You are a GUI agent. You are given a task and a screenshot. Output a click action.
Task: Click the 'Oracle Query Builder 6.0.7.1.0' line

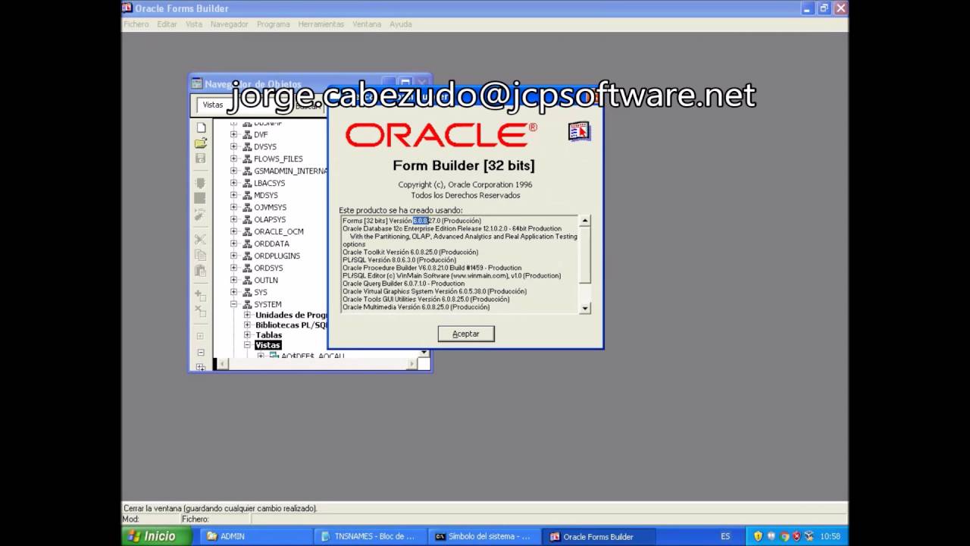[403, 284]
